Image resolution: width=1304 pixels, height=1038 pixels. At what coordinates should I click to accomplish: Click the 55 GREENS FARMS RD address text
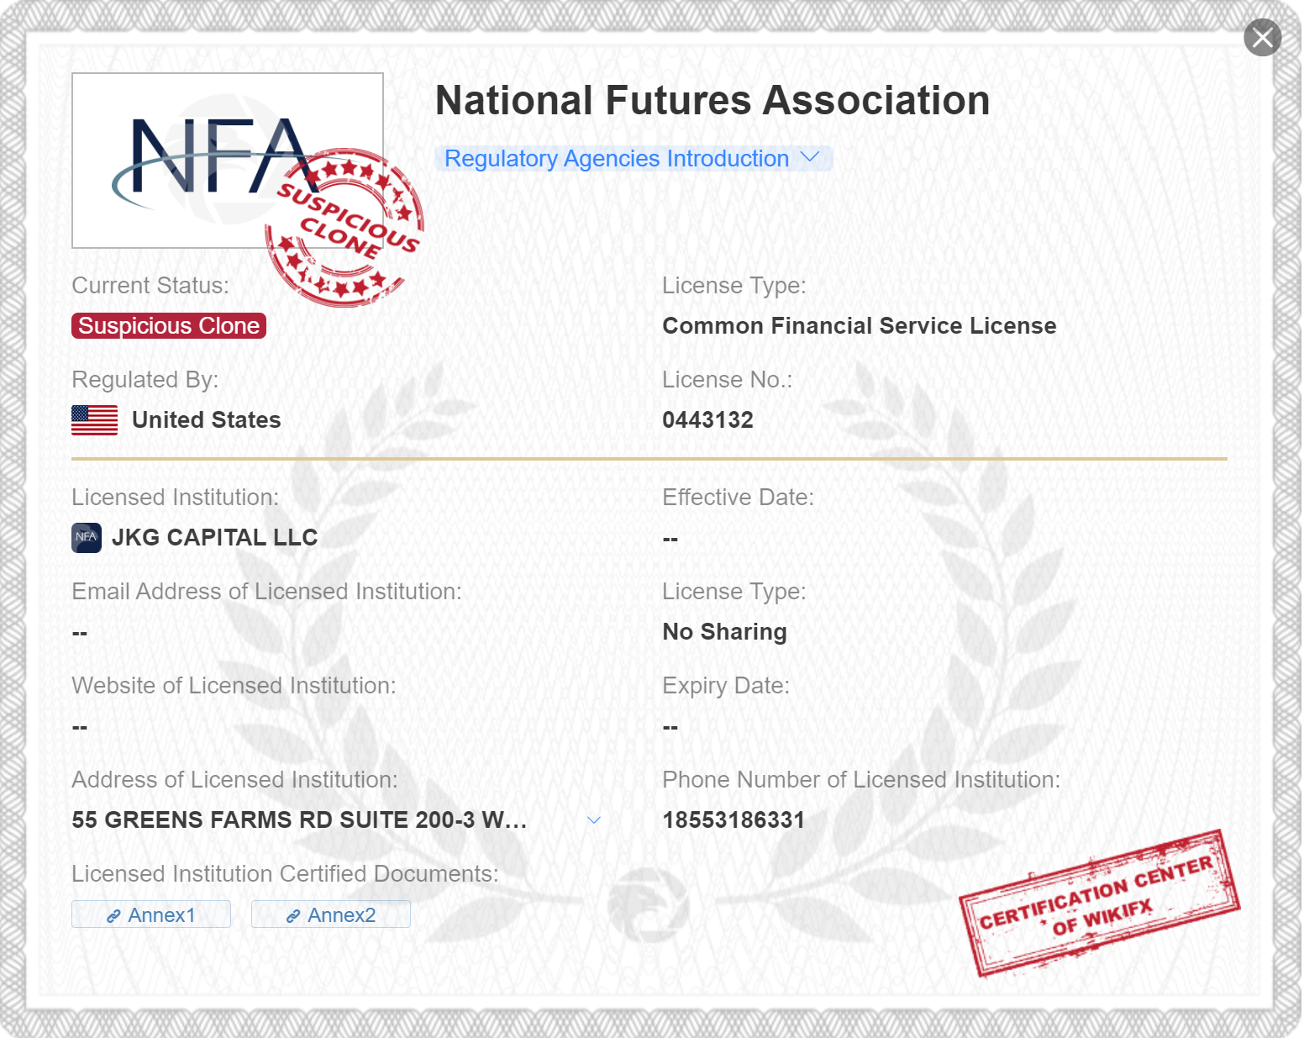(300, 820)
